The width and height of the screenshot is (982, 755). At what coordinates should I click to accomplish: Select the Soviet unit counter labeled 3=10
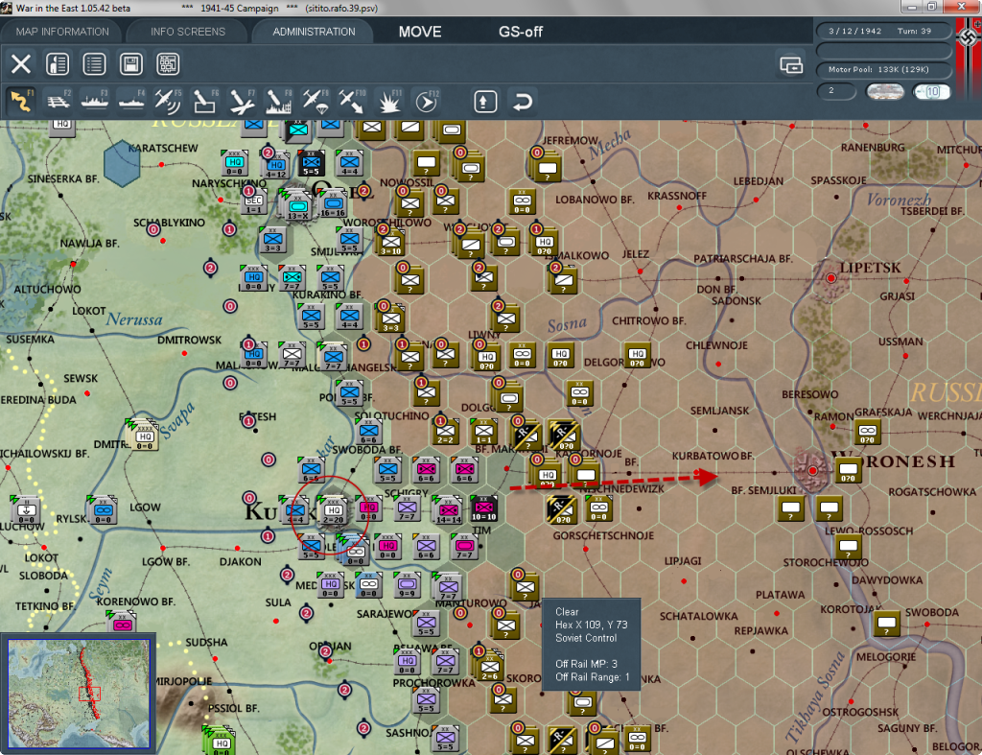coord(391,243)
